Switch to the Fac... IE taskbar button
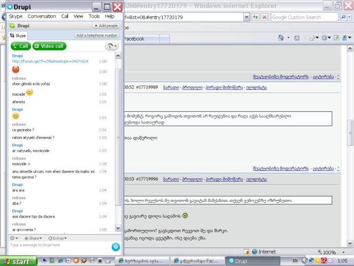Viewport: 354px width, 266px height. tap(197, 261)
